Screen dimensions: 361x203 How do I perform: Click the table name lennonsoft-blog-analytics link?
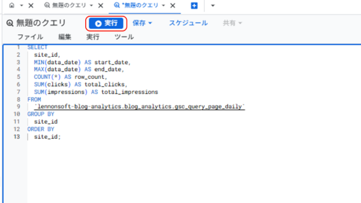pyautogui.click(x=139, y=107)
